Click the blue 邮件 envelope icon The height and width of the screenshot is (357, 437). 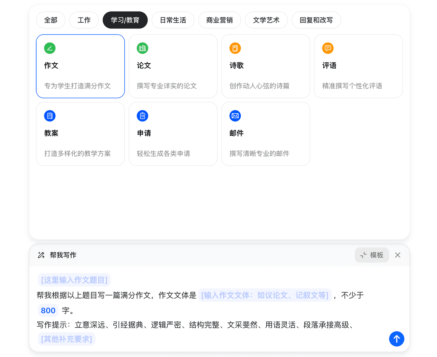[235, 116]
